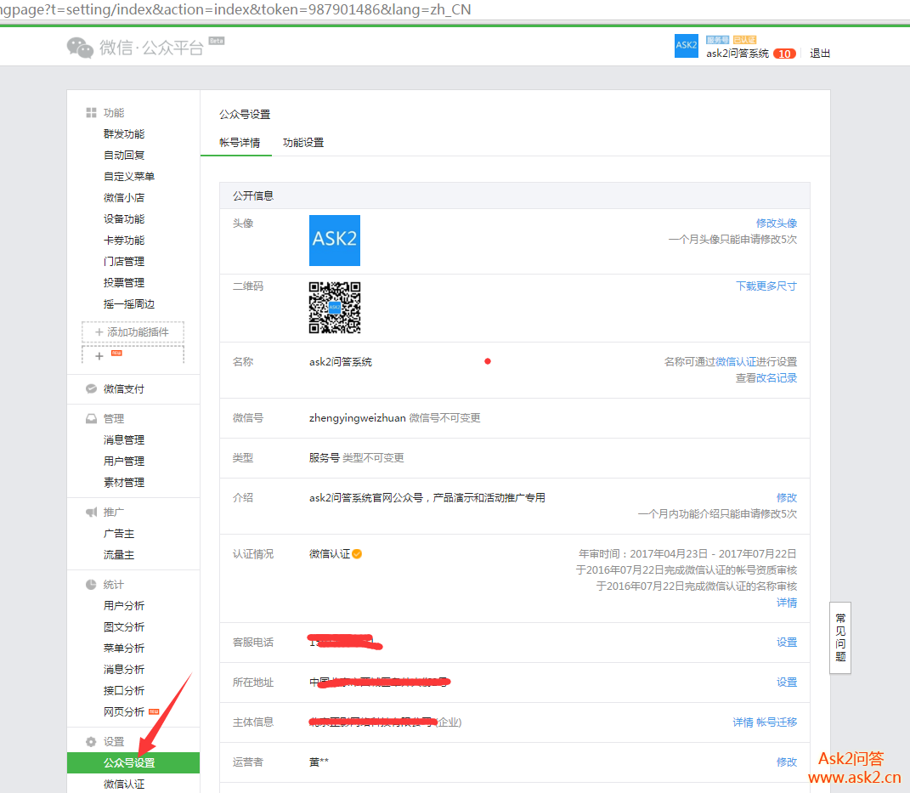Open the 10 notifications badge
This screenshot has height=793, width=910.
[x=784, y=54]
